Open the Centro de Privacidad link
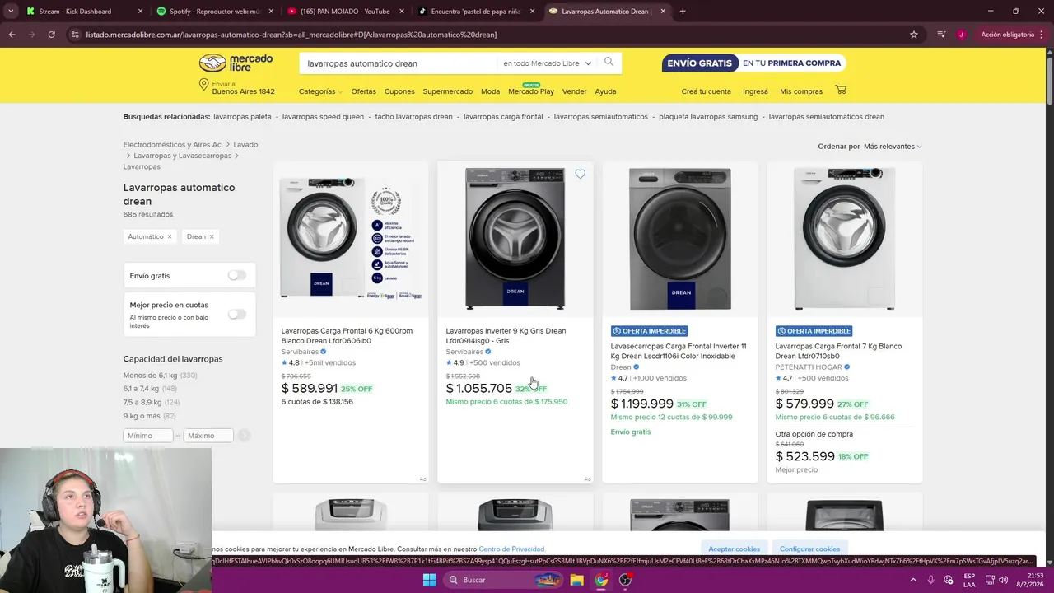This screenshot has height=593, width=1054. 511,549
